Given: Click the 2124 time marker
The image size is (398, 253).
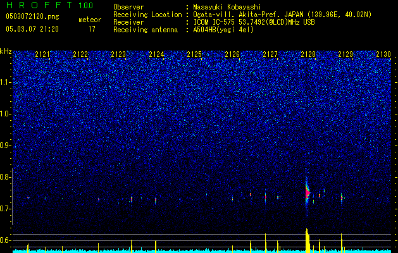Looking at the screenshot, I should click(x=156, y=54).
